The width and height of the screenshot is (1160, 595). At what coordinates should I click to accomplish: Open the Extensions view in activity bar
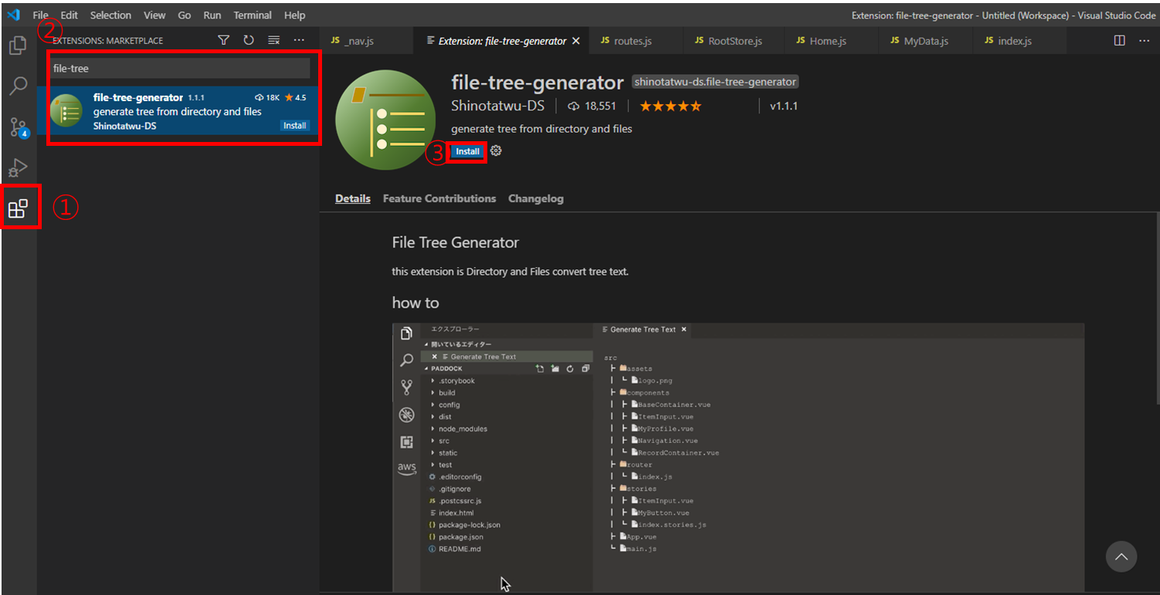pyautogui.click(x=18, y=208)
